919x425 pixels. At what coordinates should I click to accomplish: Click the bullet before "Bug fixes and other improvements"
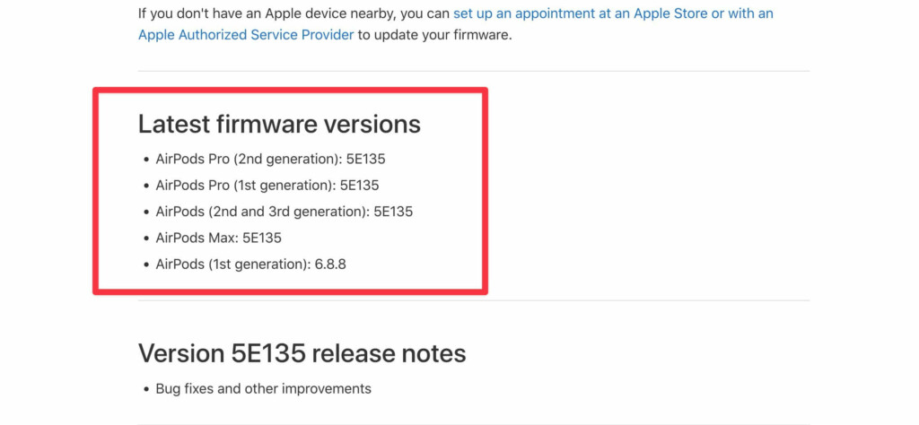pos(146,389)
